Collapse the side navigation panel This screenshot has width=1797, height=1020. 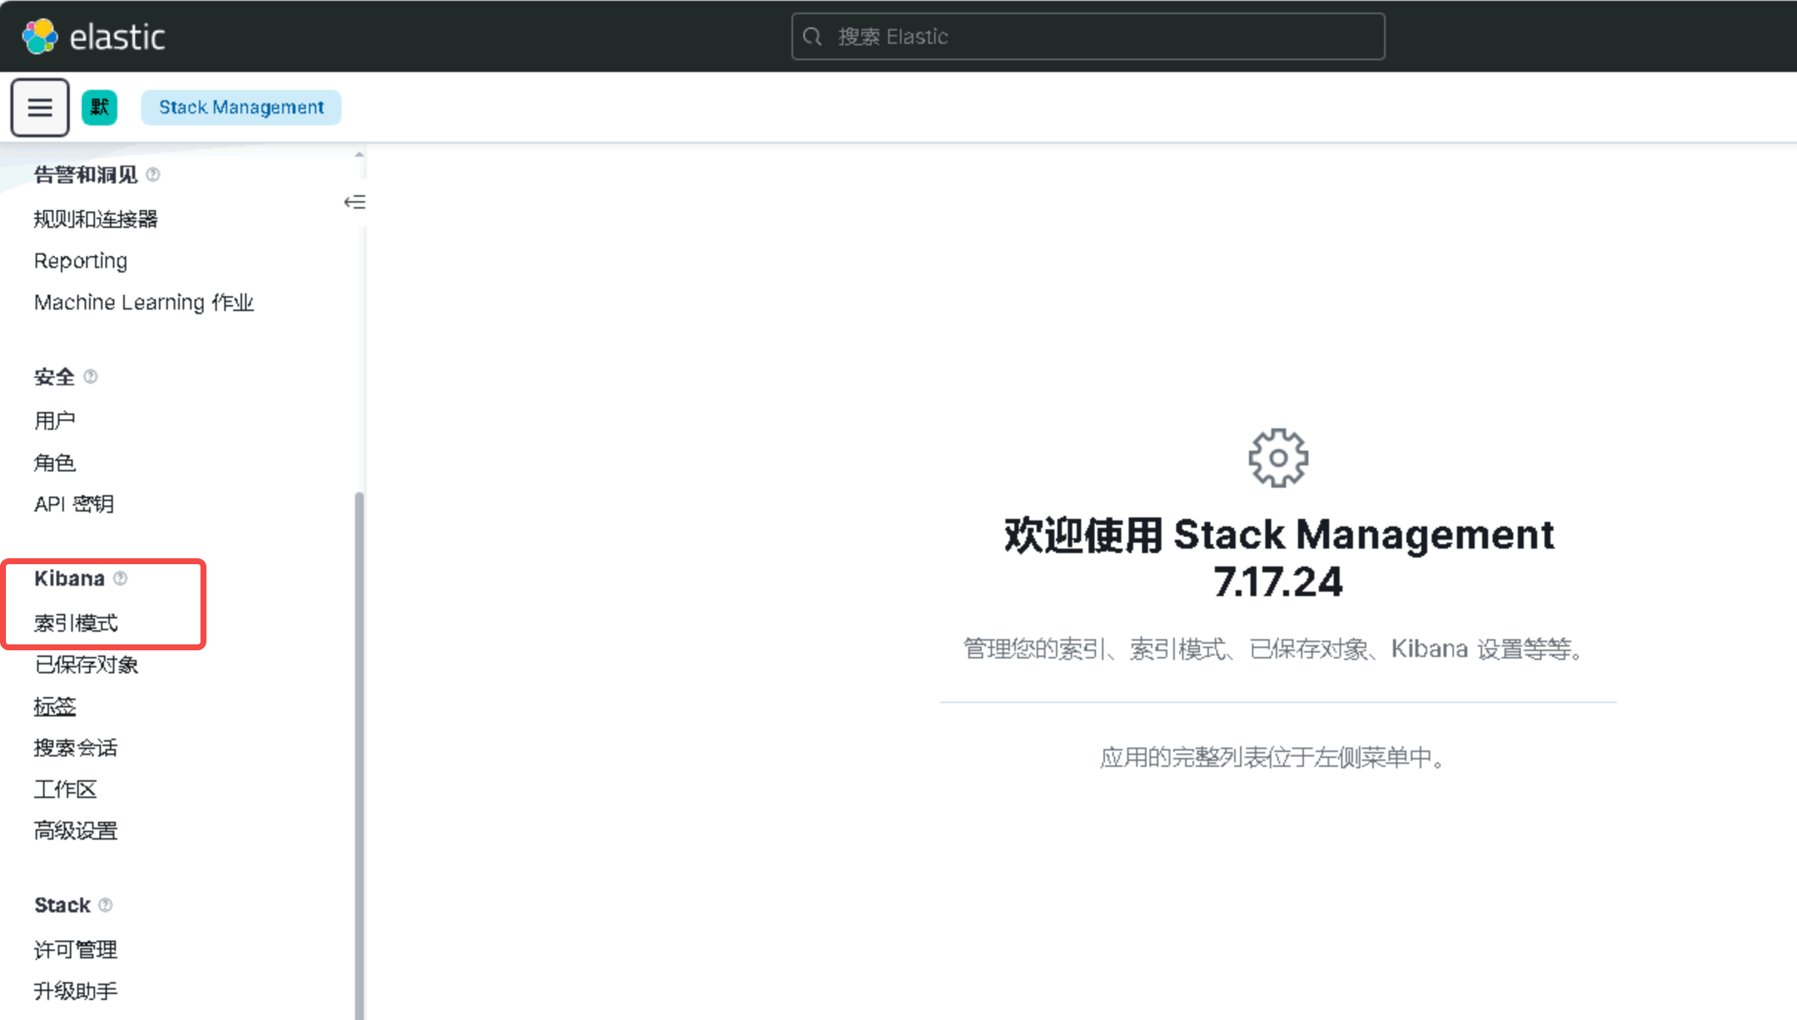[x=354, y=202]
